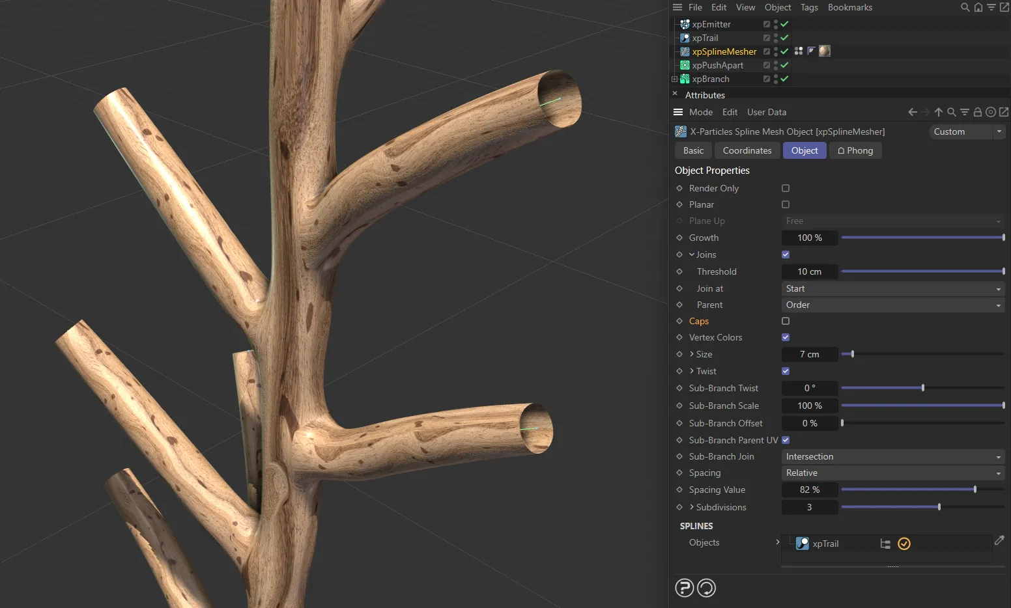Expand the xpBranch tree item
The width and height of the screenshot is (1011, 608).
[674, 79]
